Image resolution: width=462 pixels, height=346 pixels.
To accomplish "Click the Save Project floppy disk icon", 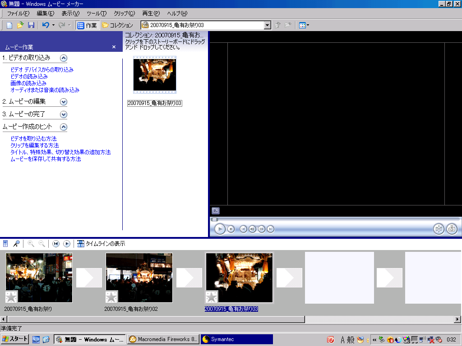I will [31, 25].
